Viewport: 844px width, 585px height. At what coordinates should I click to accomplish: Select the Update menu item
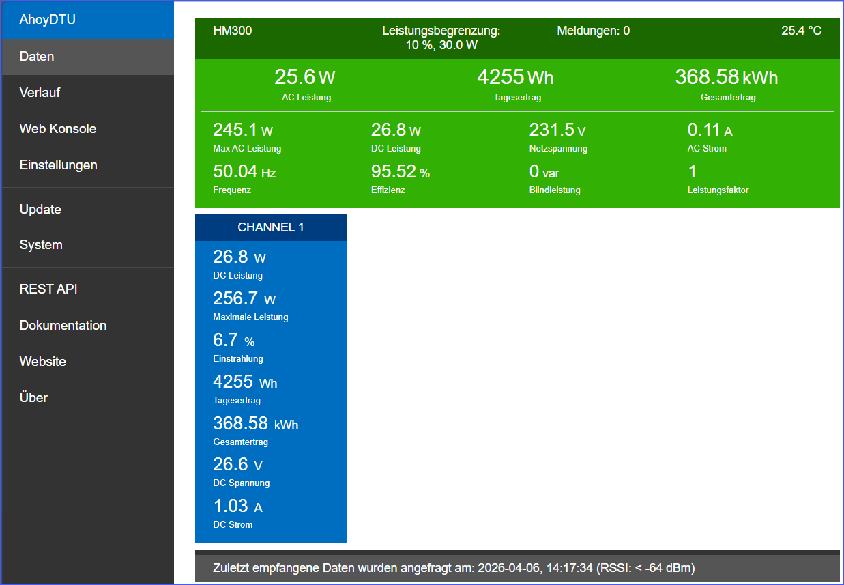41,210
